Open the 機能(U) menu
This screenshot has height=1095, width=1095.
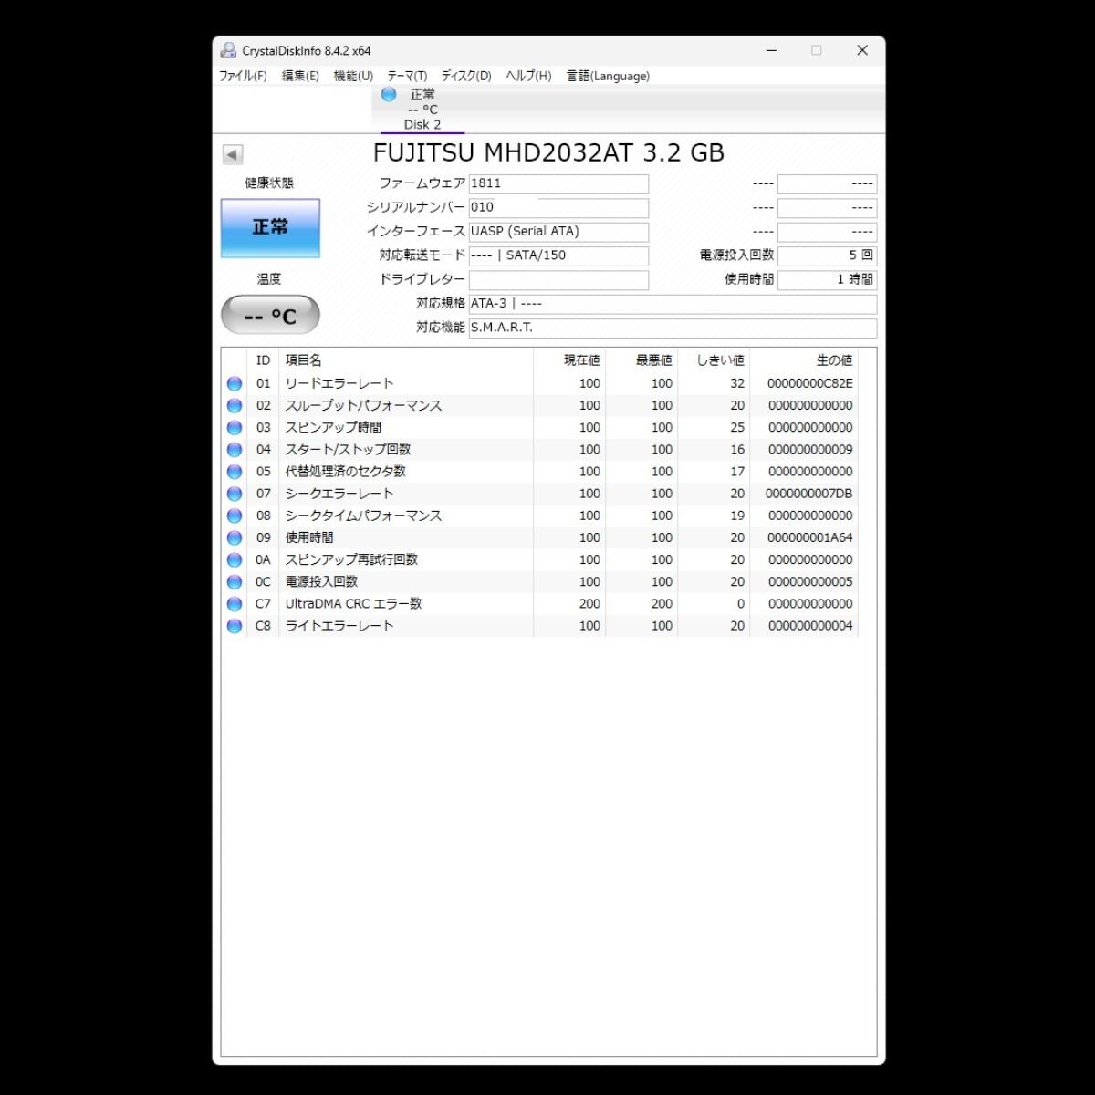(x=353, y=76)
